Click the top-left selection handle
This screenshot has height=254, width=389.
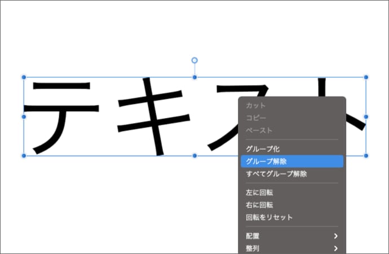[24, 77]
